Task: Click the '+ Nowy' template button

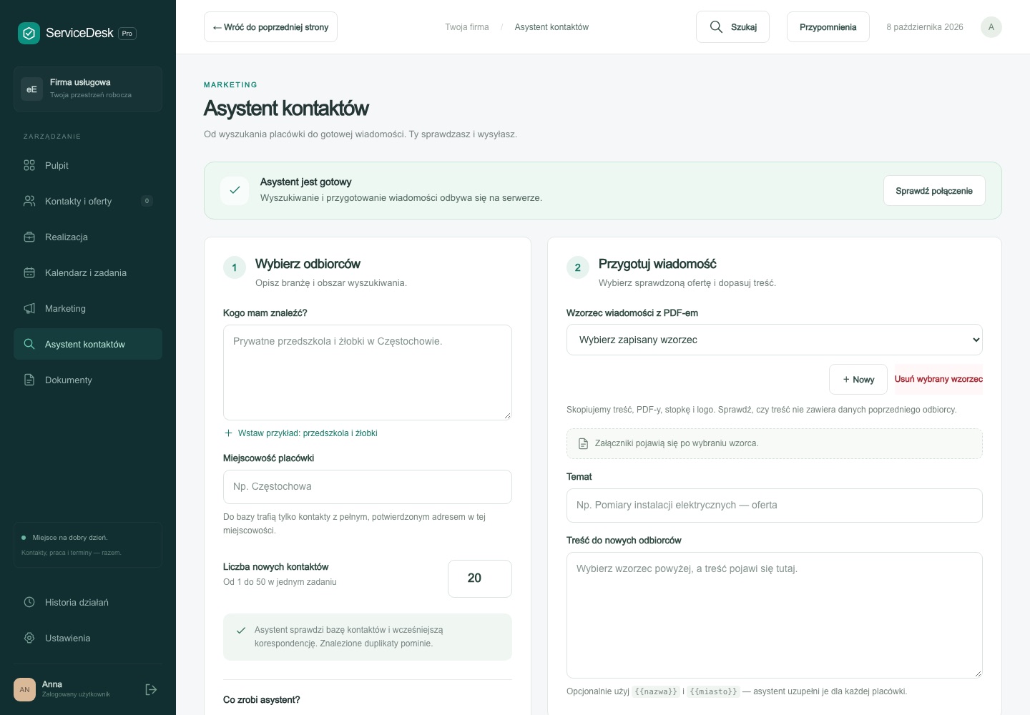Action: click(x=858, y=380)
